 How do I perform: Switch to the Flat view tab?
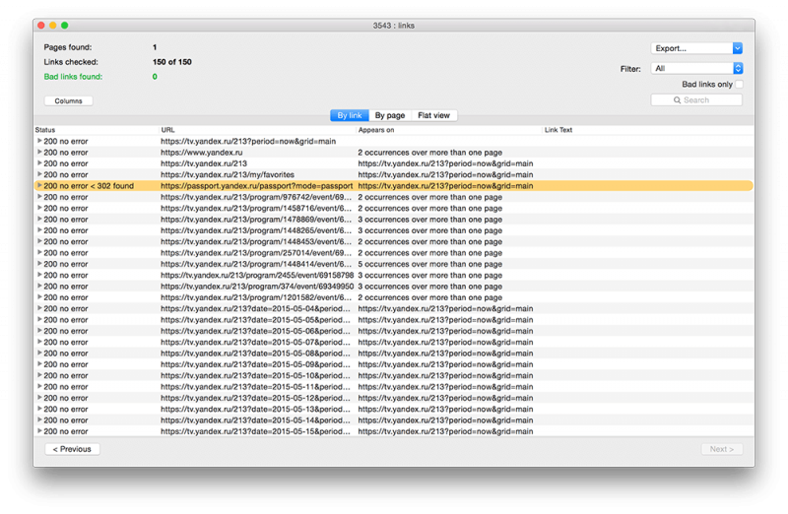click(x=433, y=116)
